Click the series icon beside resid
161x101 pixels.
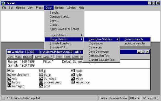click(x=73, y=71)
